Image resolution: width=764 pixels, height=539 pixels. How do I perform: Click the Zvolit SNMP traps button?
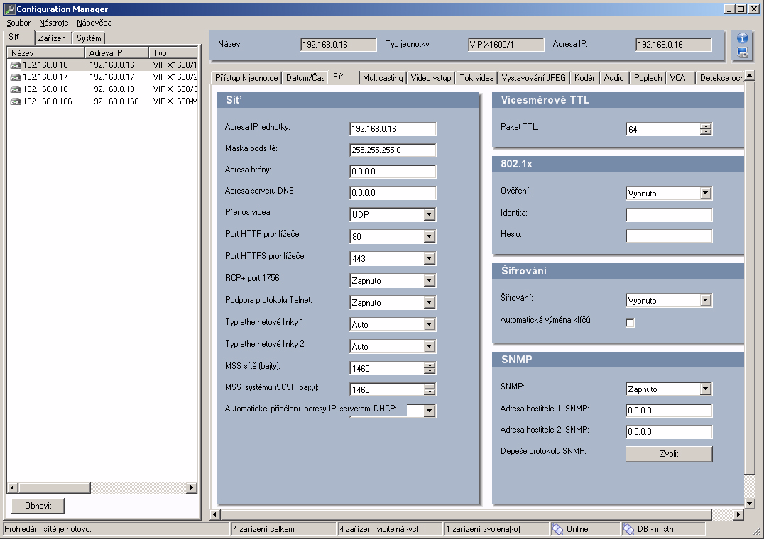pos(669,454)
